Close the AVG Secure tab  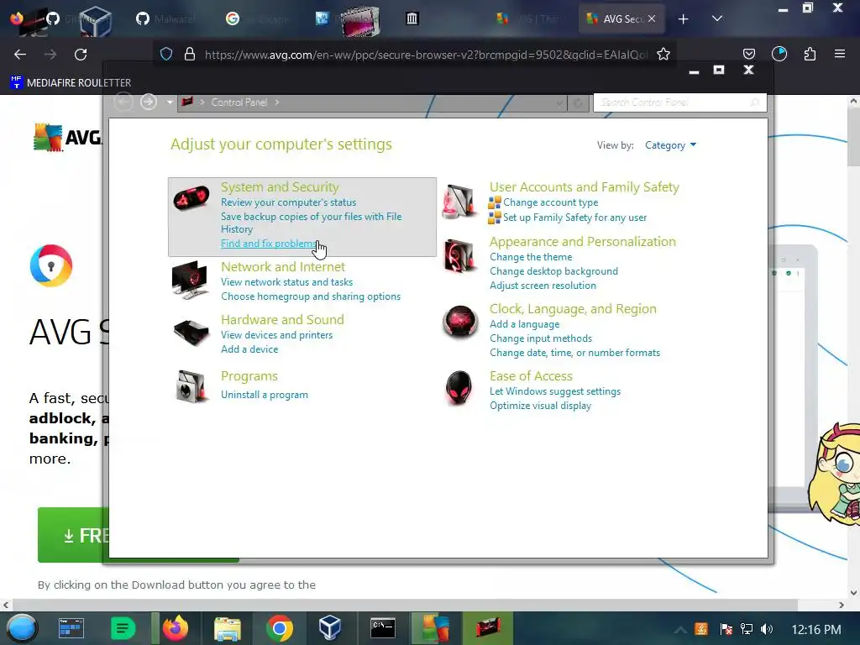click(x=652, y=18)
